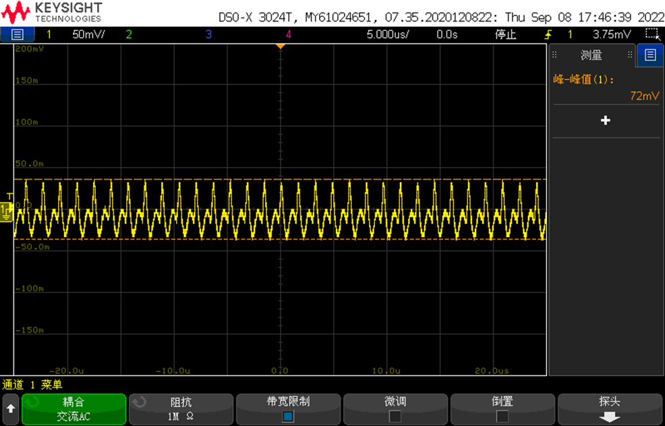665x426 pixels.
Task: Click the sidebar right drag handle dots
Action: tap(630, 55)
